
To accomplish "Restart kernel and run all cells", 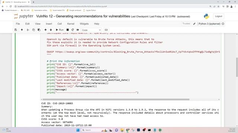I will pyautogui.click(x=78, y=30).
